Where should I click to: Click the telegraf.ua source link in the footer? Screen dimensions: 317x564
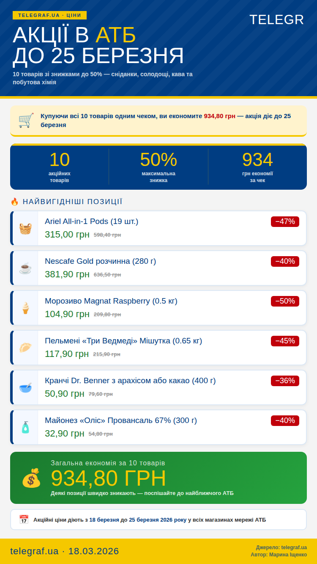point(294,547)
